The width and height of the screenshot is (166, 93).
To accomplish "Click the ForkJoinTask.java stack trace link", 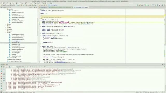I will tap(36, 76).
